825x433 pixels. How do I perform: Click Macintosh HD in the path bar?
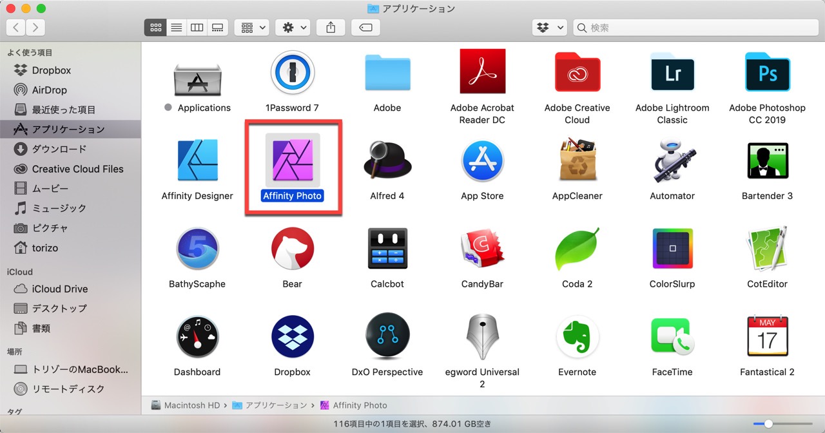pos(186,405)
